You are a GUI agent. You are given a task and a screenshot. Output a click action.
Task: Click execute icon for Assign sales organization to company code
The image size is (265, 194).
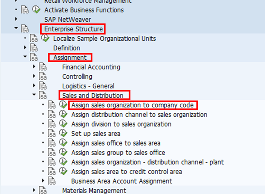[x=63, y=105]
